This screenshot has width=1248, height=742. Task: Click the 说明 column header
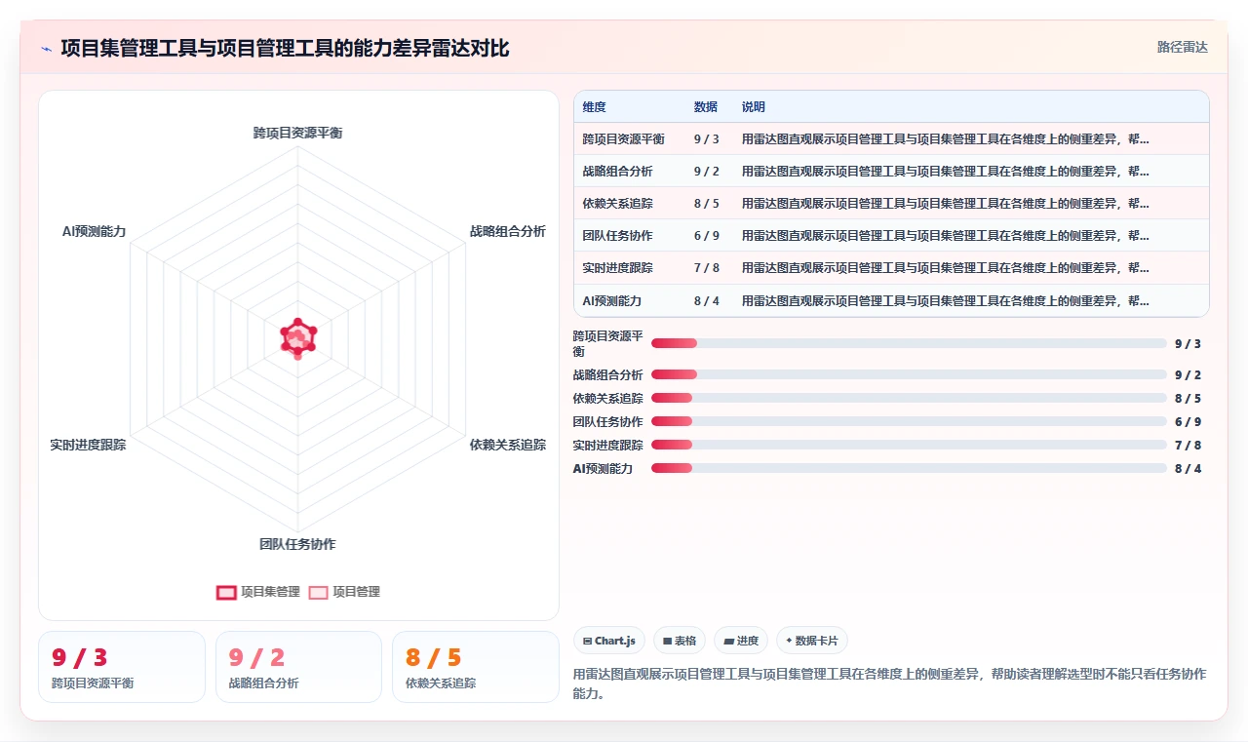[754, 106]
